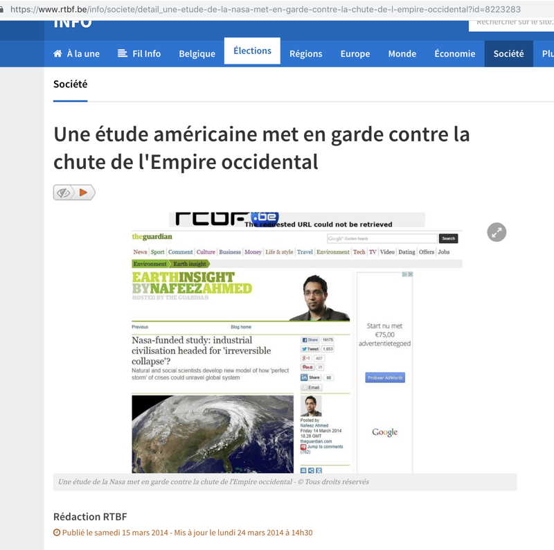
Task: Open the Économie section
Action: point(455,54)
